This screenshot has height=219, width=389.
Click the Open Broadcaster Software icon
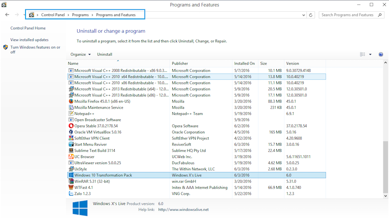(71, 120)
